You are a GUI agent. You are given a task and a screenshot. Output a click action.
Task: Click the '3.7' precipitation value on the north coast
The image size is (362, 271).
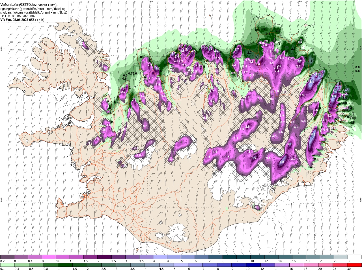pyautogui.click(x=237, y=49)
